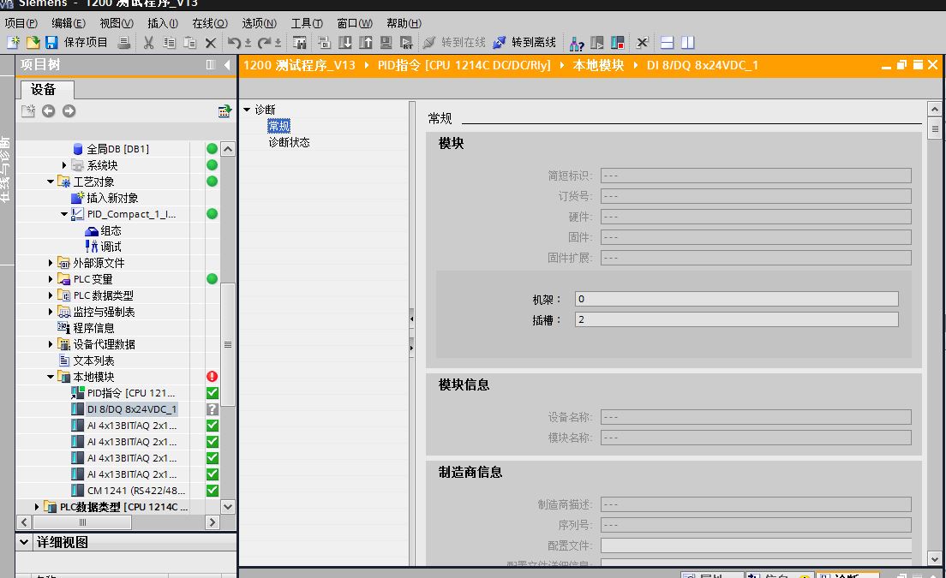Click the 插槽 input field
Screen dimensions: 946x578
point(737,319)
